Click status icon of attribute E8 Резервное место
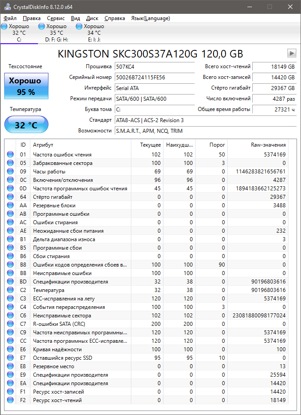This screenshot has width=301, height=415. [10, 366]
